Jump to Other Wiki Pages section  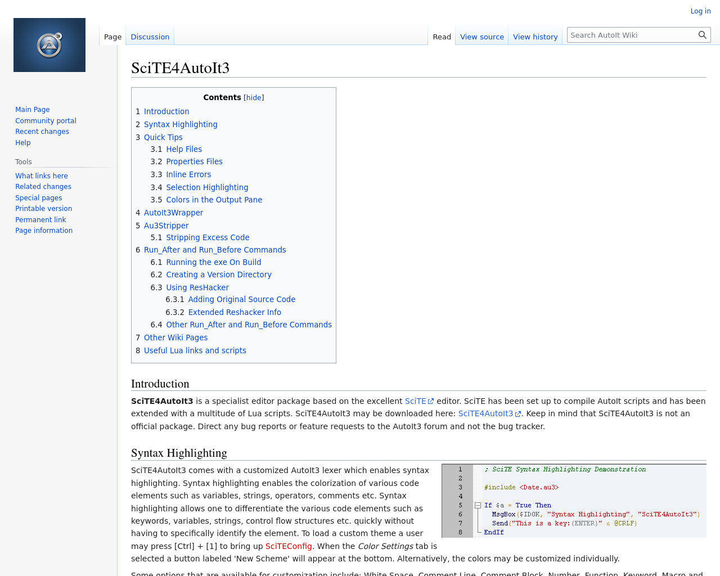tap(175, 337)
